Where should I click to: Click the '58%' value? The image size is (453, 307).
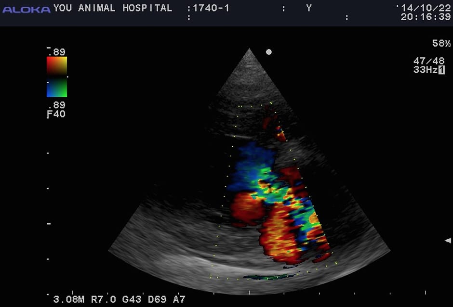[441, 43]
